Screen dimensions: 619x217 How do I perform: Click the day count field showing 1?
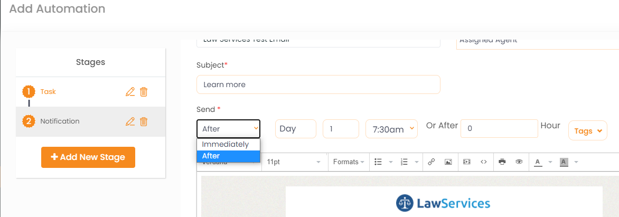341,129
